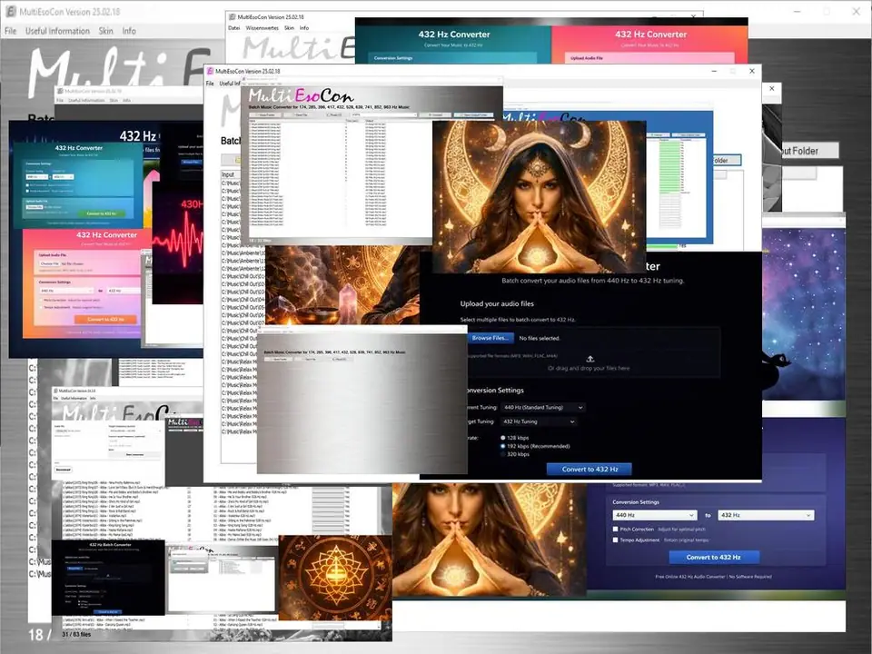
Task: Select the 128 kbps bitrate option
Action: [x=502, y=437]
